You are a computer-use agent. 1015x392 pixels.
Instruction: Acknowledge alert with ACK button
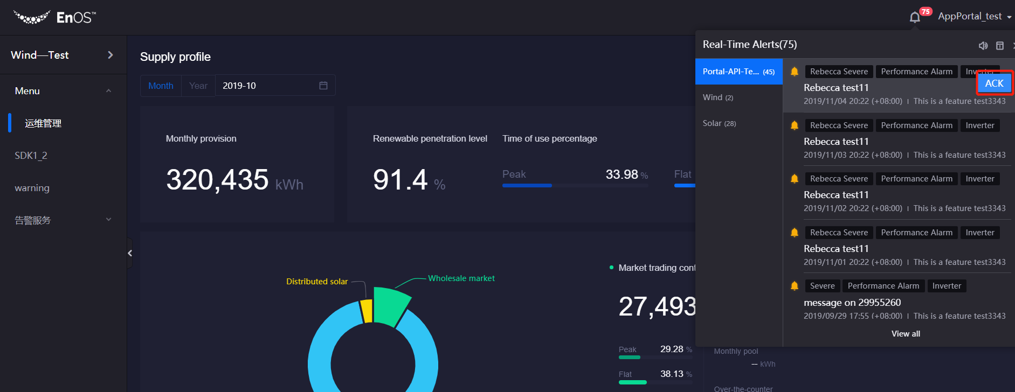point(994,83)
